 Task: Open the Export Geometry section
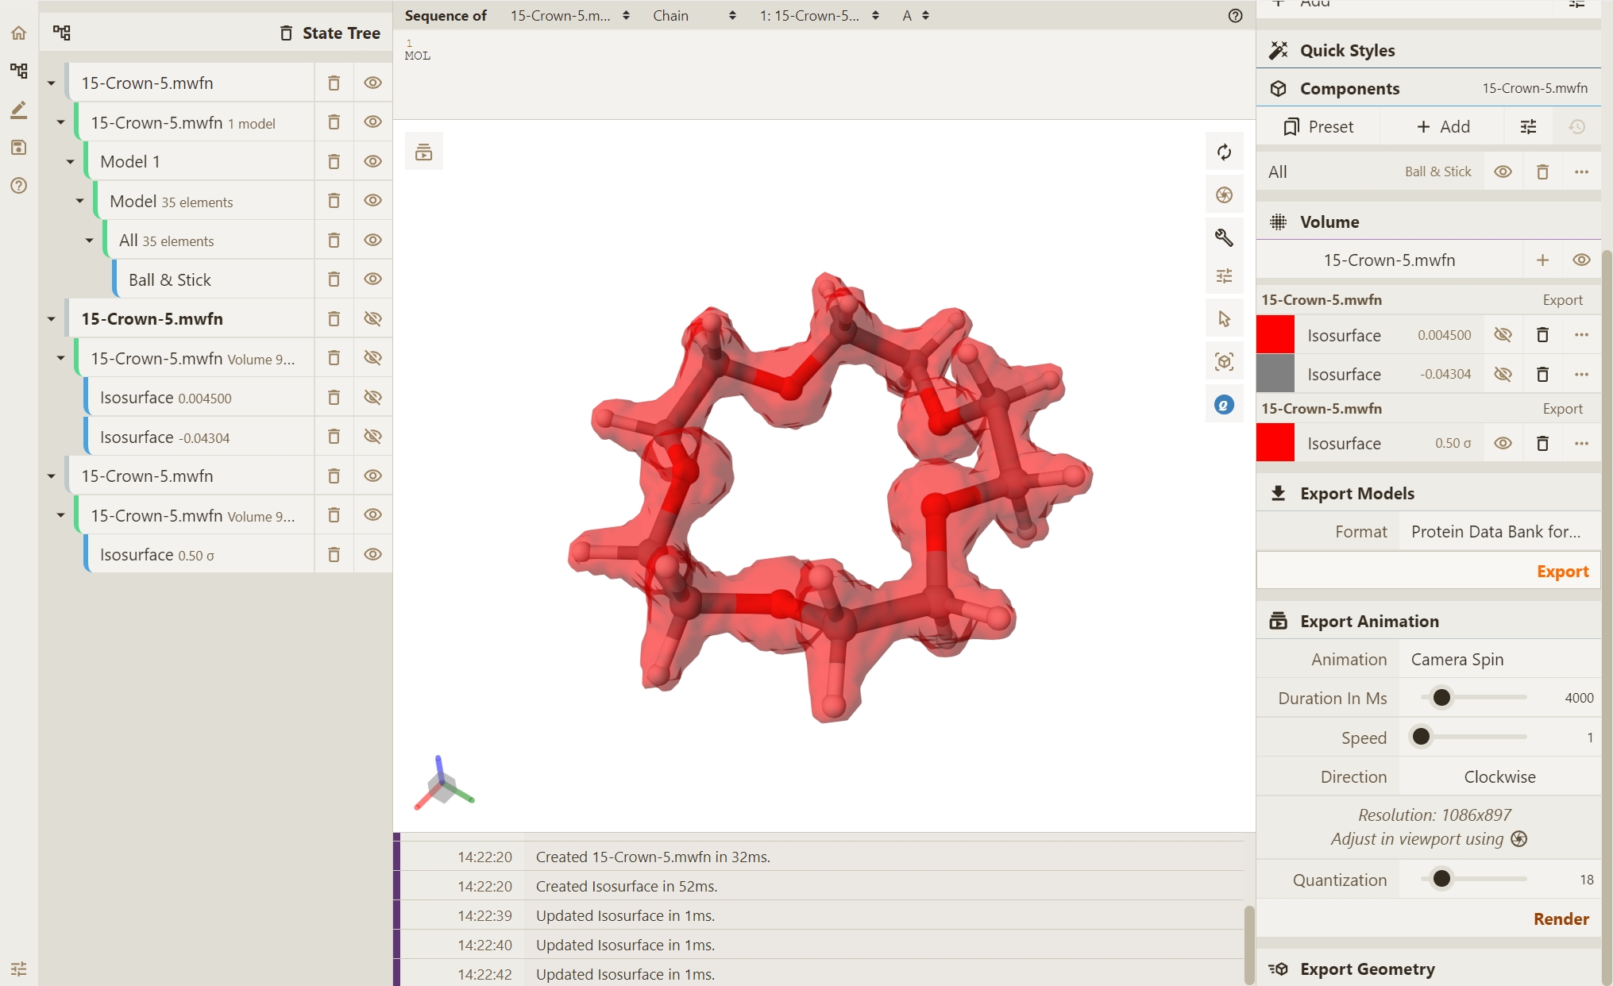[1367, 969]
